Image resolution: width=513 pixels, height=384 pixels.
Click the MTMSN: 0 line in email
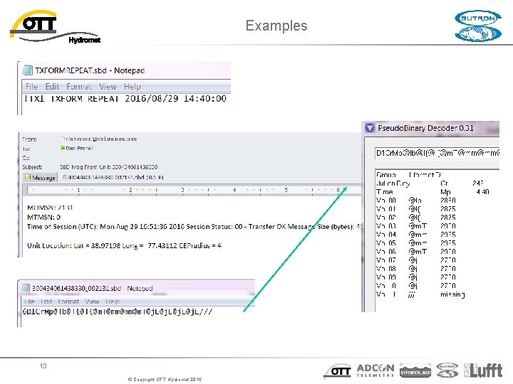click(x=44, y=217)
